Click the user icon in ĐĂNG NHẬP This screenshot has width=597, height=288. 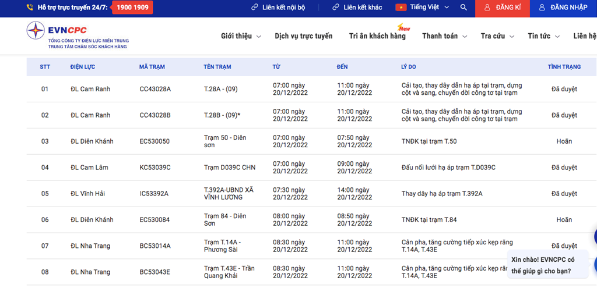click(x=542, y=8)
